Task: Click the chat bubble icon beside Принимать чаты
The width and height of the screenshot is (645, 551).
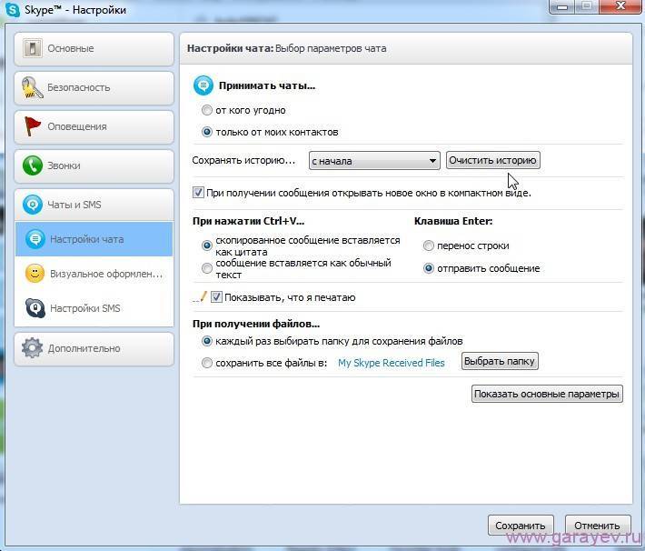Action: [x=203, y=85]
